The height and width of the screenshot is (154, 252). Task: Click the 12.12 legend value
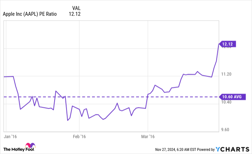(x=75, y=14)
